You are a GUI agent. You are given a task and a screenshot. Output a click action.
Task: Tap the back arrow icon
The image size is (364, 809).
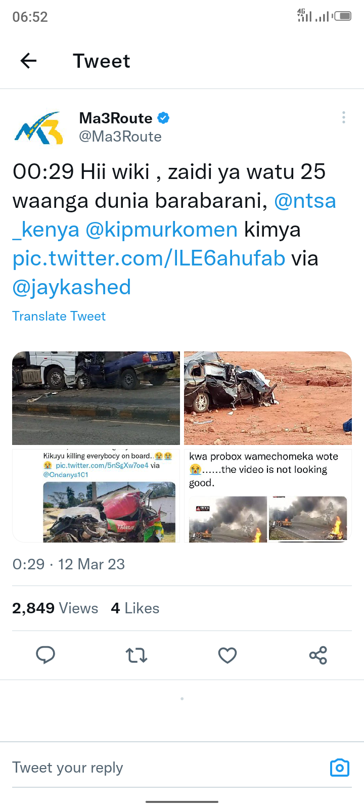(x=28, y=61)
